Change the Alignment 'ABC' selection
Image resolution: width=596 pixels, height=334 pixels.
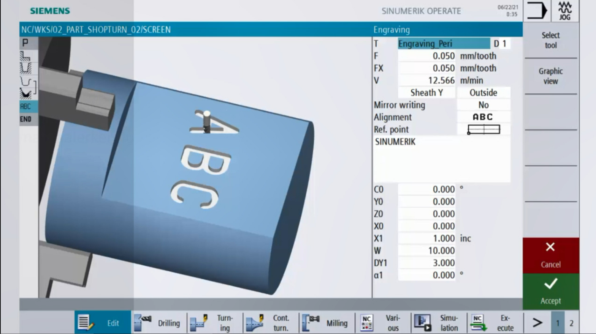pyautogui.click(x=483, y=117)
